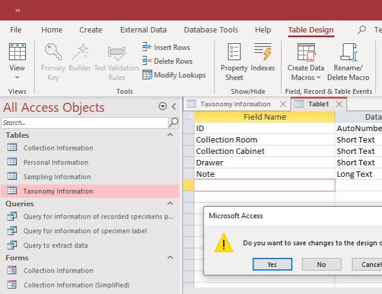Click the Query to extract data icon

point(12,245)
